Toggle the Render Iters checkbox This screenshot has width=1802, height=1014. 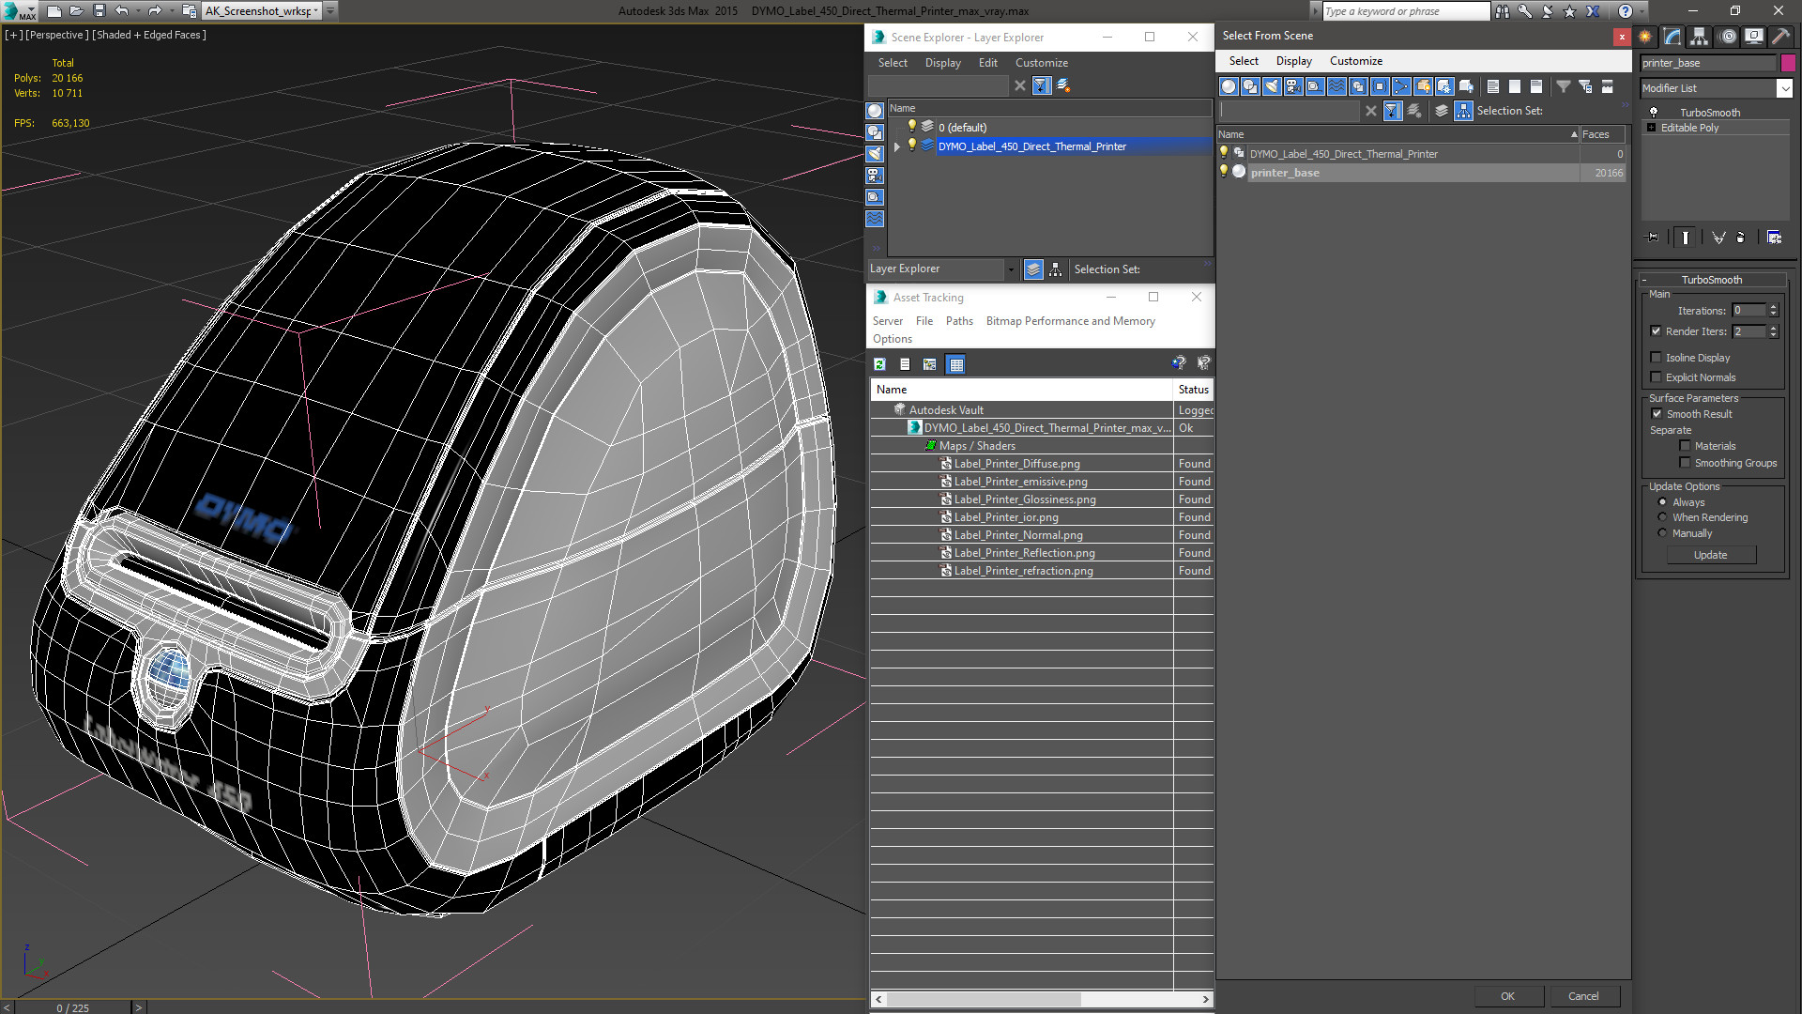1656,331
